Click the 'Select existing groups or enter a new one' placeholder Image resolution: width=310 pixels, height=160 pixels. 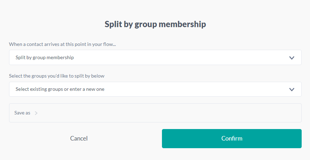click(60, 89)
